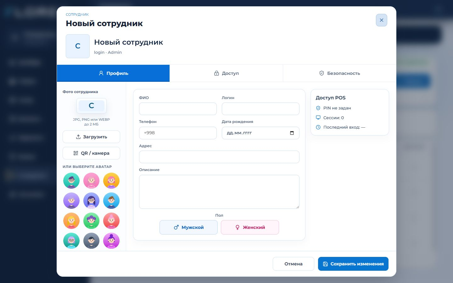The width and height of the screenshot is (453, 283).
Task: Set gender to Женский
Action: [x=250, y=227]
